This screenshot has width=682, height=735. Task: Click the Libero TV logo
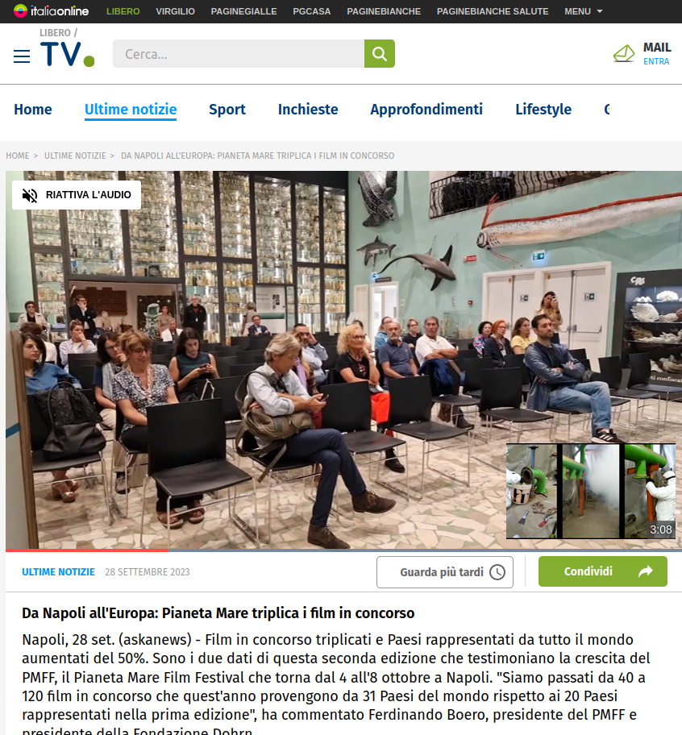point(67,48)
